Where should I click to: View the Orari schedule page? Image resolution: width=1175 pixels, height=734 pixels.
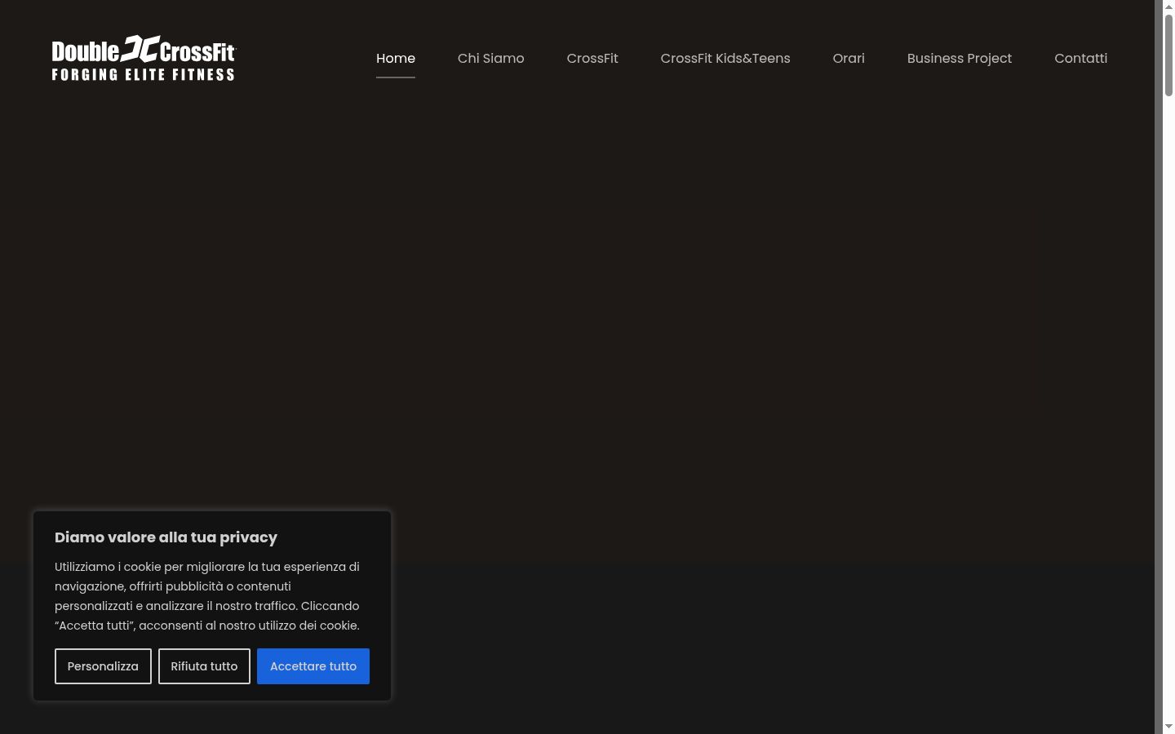pos(849,59)
